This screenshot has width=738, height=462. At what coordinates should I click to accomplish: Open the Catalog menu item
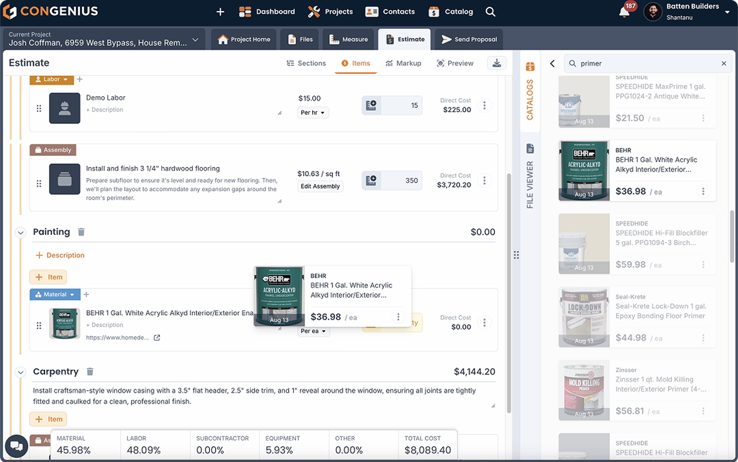click(x=451, y=12)
